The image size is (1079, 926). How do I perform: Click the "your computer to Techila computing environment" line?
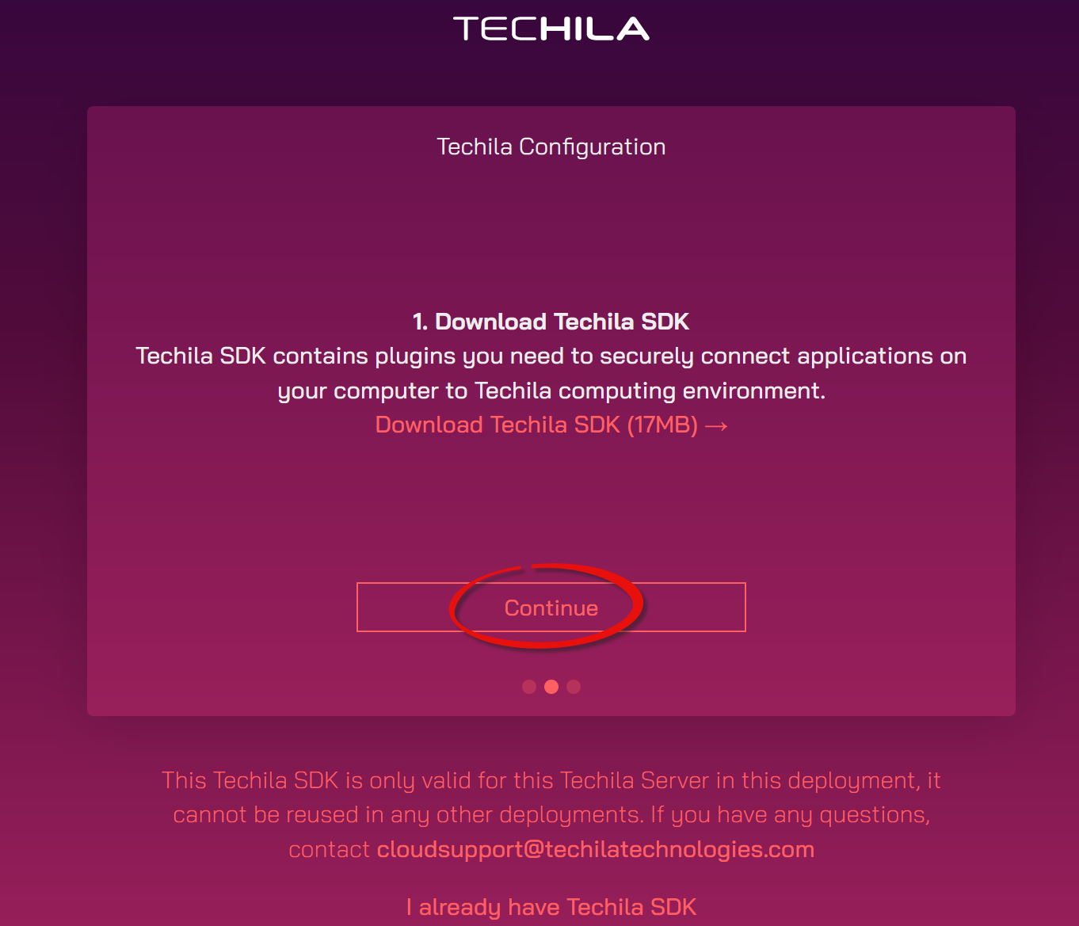click(x=551, y=391)
